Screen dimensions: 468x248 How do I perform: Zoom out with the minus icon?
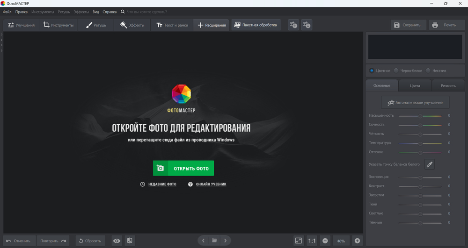pyautogui.click(x=325, y=241)
